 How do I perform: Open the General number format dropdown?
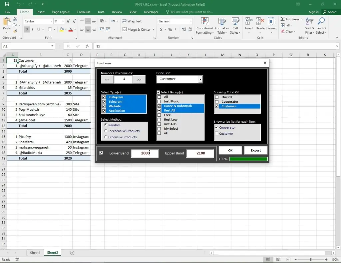click(x=190, y=21)
